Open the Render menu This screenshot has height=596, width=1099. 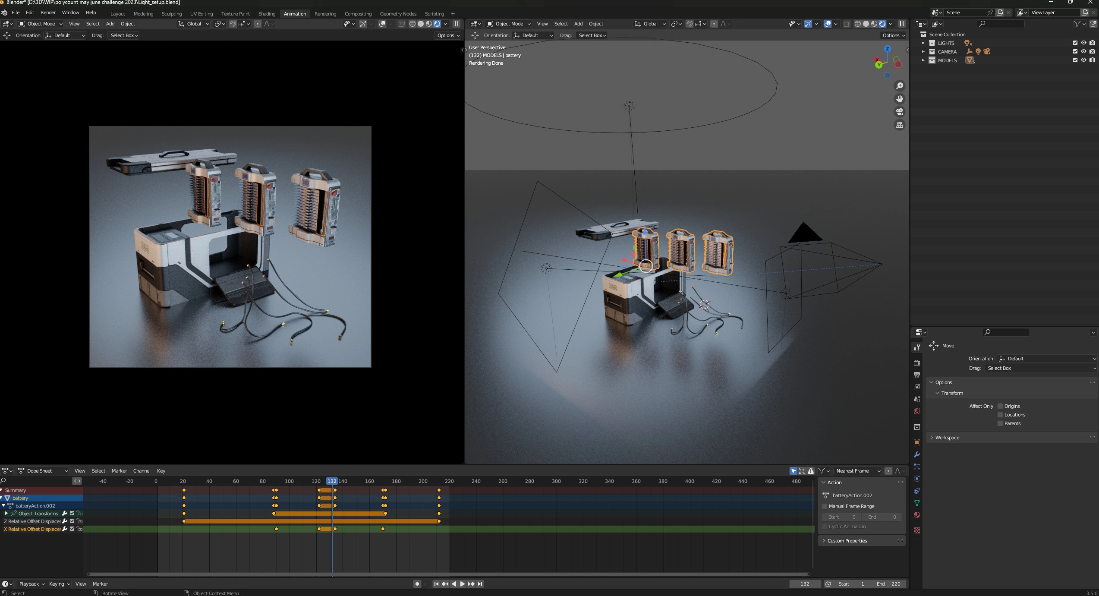click(x=48, y=13)
